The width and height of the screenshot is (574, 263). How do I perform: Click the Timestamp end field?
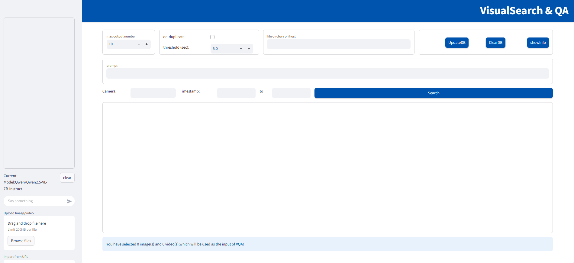(291, 93)
